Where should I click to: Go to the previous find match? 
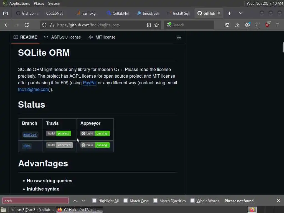75,201
